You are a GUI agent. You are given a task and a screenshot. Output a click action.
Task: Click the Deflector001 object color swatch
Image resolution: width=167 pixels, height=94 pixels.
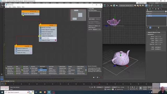coord(166,11)
